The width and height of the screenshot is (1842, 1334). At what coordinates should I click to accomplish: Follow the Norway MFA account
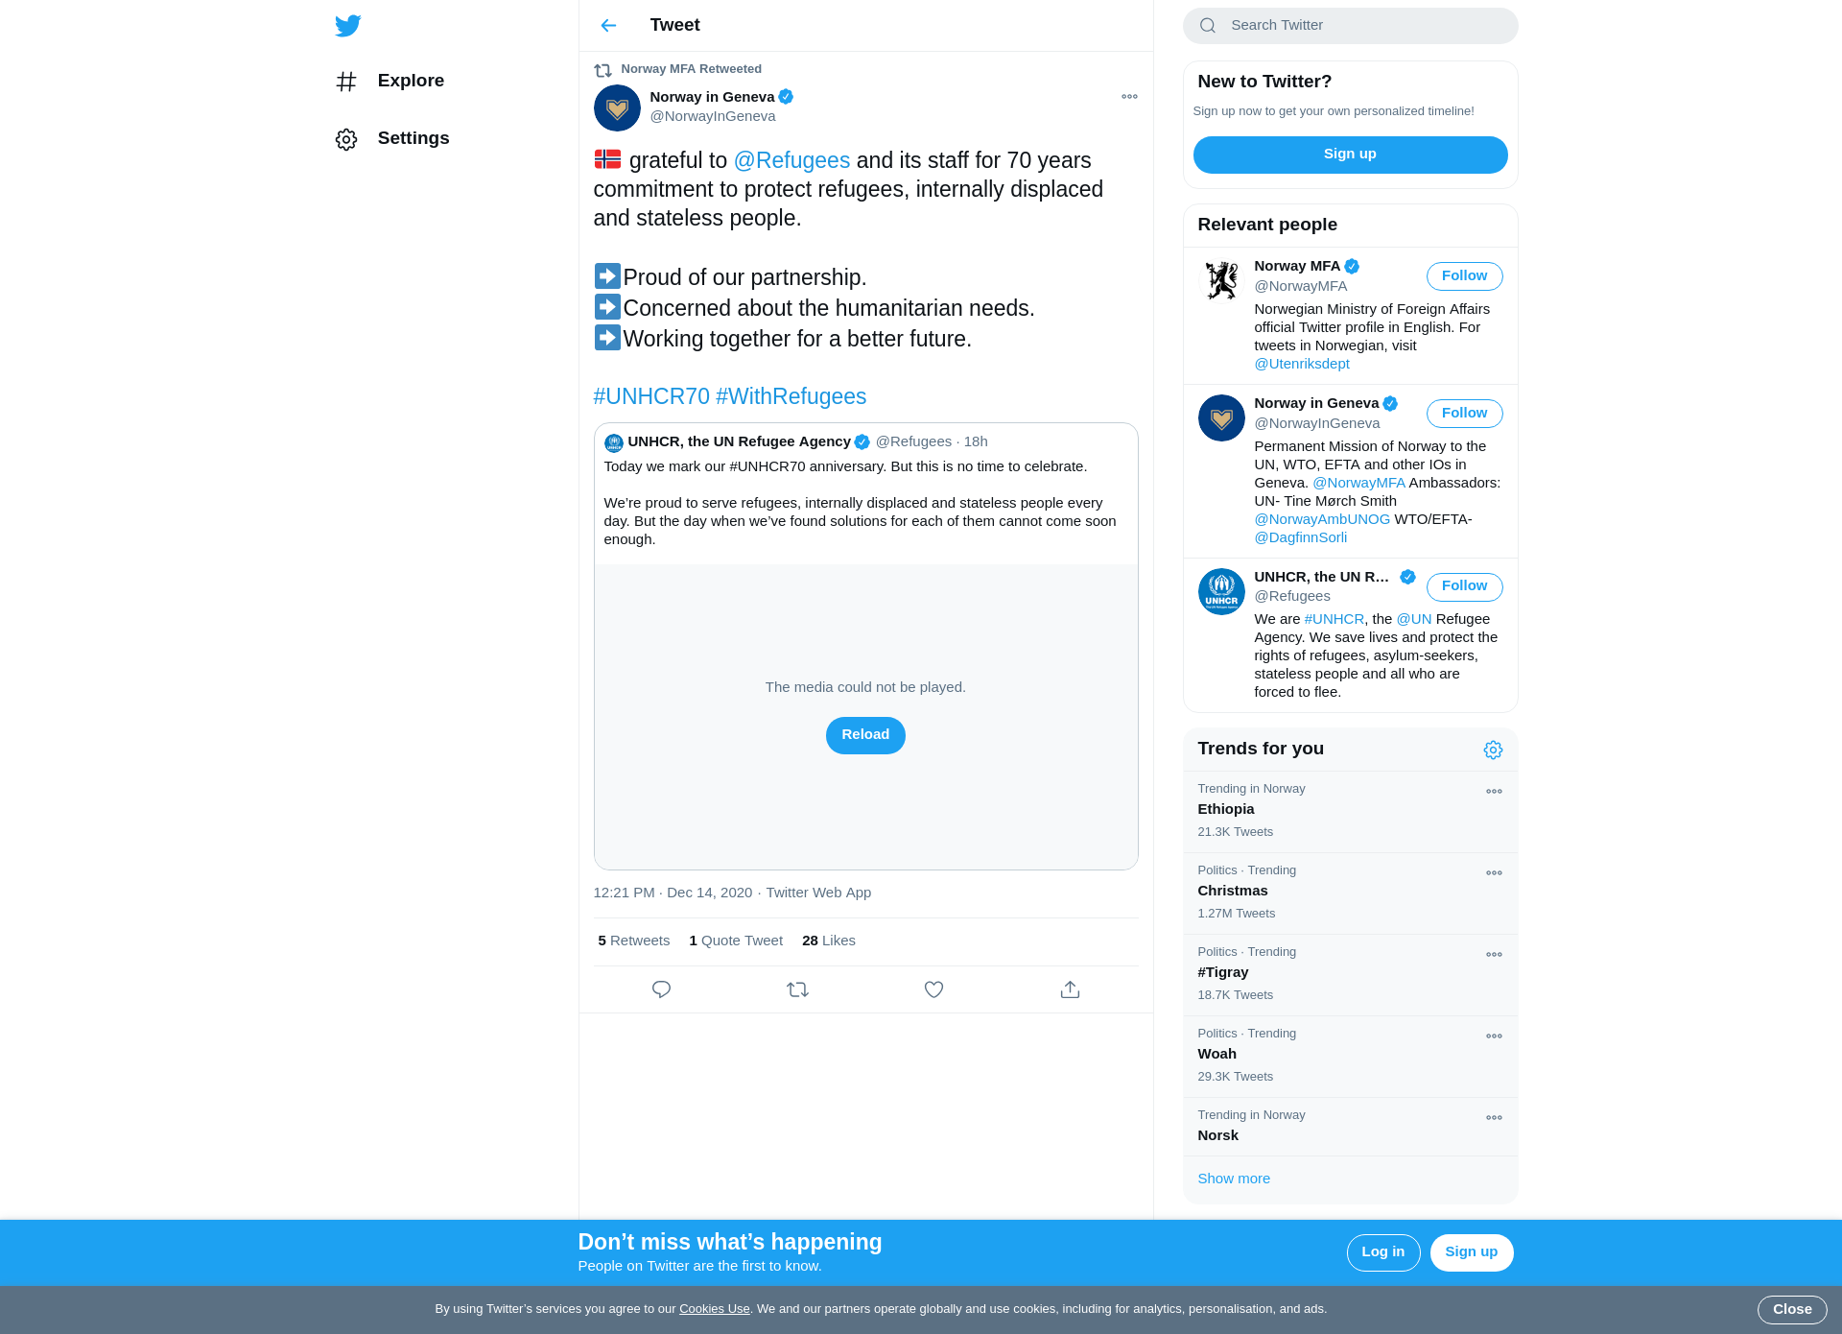click(1464, 276)
